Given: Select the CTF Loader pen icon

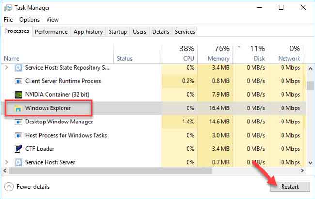Looking at the screenshot, I should (18, 149).
